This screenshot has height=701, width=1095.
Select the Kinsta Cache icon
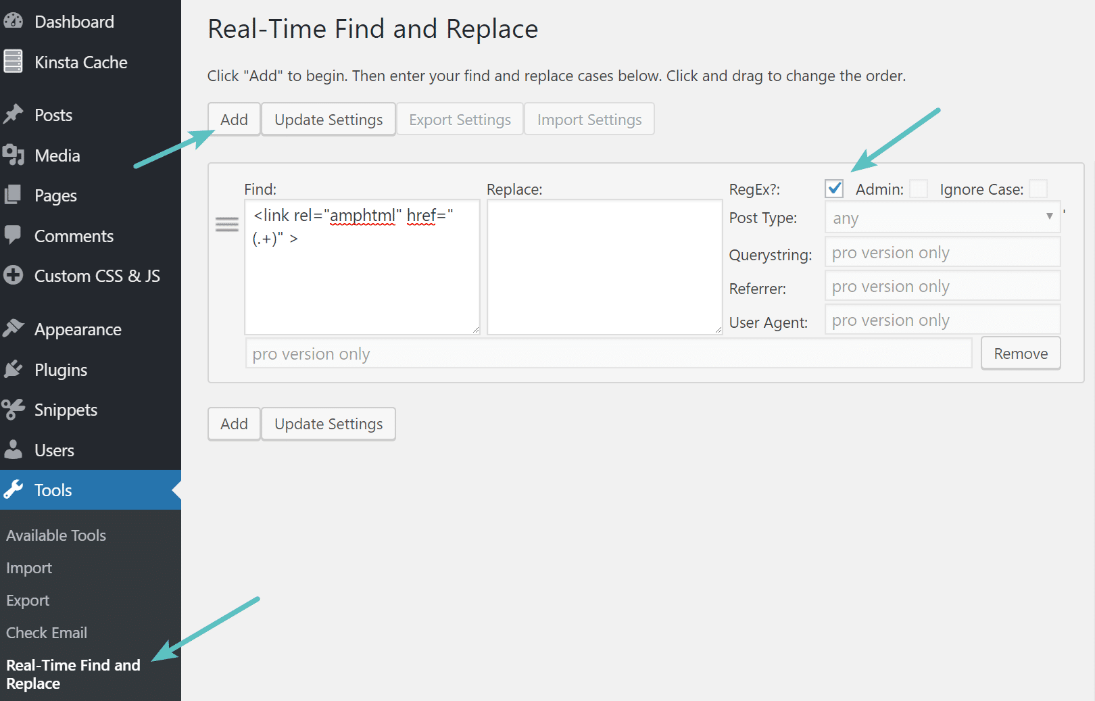coord(14,62)
